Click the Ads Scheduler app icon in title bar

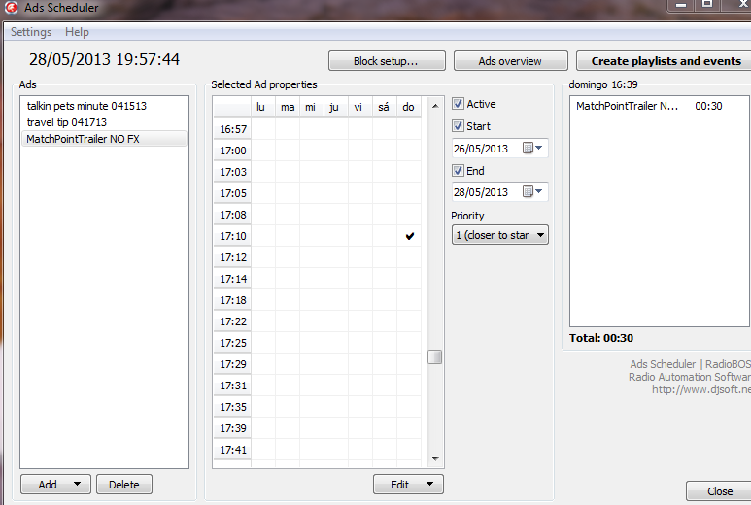click(11, 7)
